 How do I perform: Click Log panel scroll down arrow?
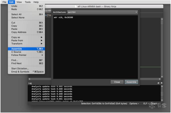[162, 100]
